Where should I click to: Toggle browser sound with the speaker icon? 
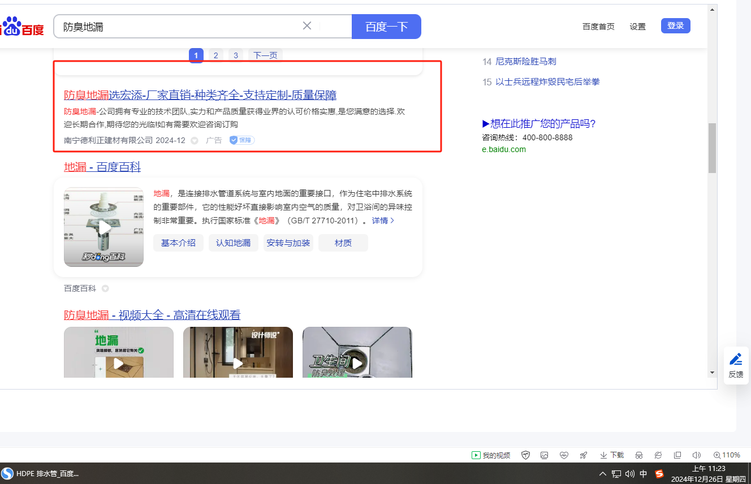[696, 455]
